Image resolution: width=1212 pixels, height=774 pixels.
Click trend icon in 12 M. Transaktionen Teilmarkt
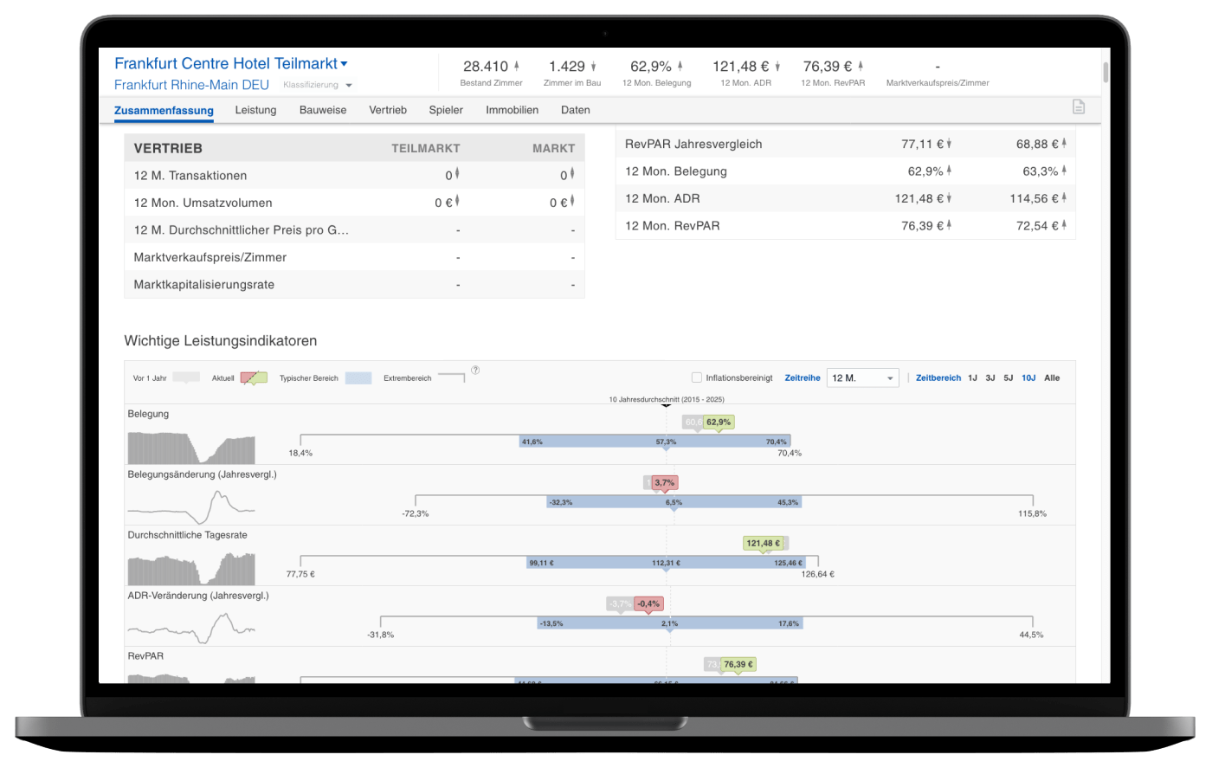[457, 175]
